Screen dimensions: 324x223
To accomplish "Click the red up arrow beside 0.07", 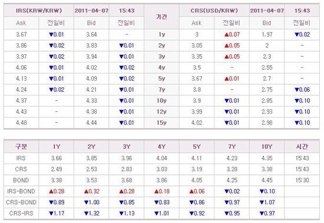I will click(x=227, y=35).
